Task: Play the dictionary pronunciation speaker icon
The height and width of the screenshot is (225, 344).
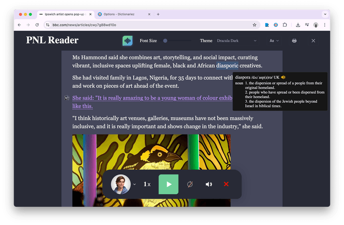Action: (x=283, y=77)
